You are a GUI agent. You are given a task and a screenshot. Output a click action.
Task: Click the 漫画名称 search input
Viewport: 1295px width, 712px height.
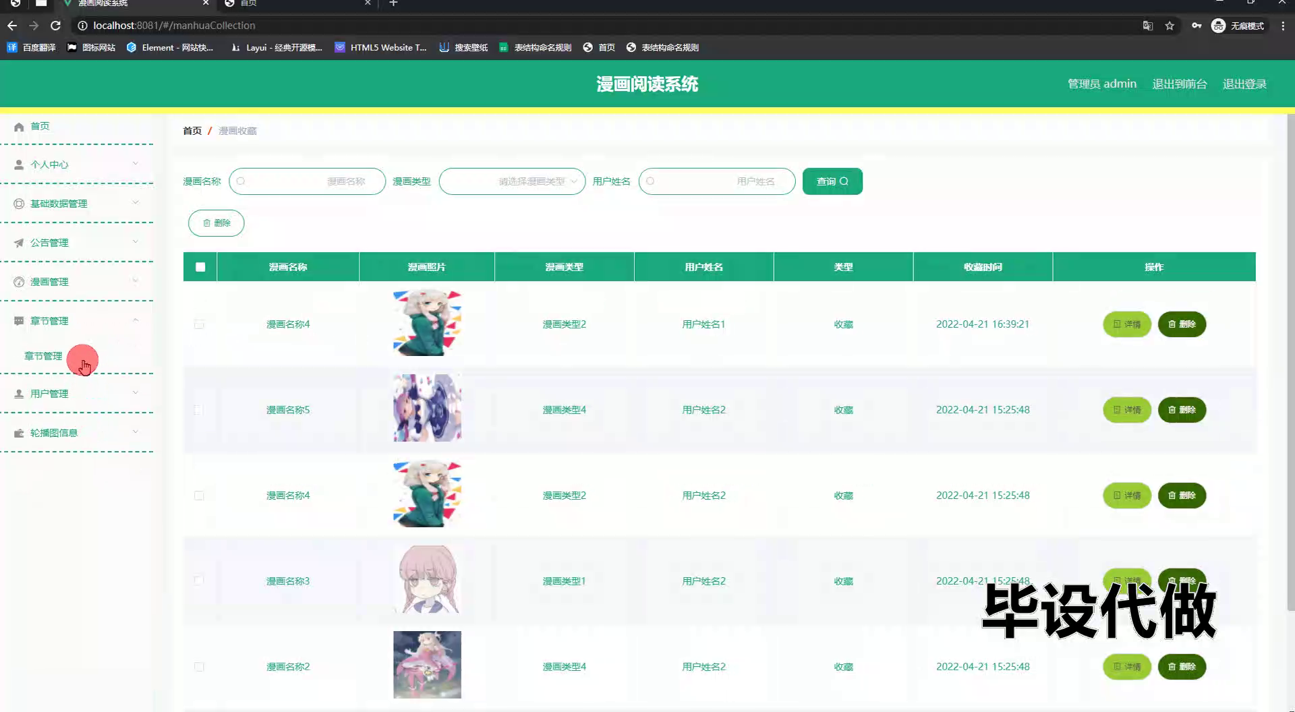307,181
